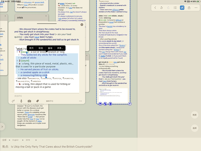The image size is (201, 151).
Task: Tap the third round icon on selected card
Action: pyautogui.click(x=110, y=104)
